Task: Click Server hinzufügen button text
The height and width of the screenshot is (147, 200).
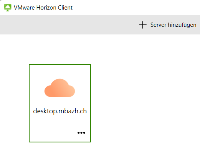Action: pos(173,25)
